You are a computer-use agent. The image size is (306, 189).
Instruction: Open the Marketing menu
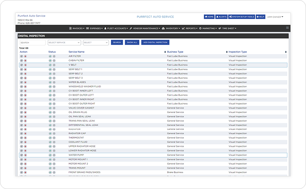click(208, 28)
